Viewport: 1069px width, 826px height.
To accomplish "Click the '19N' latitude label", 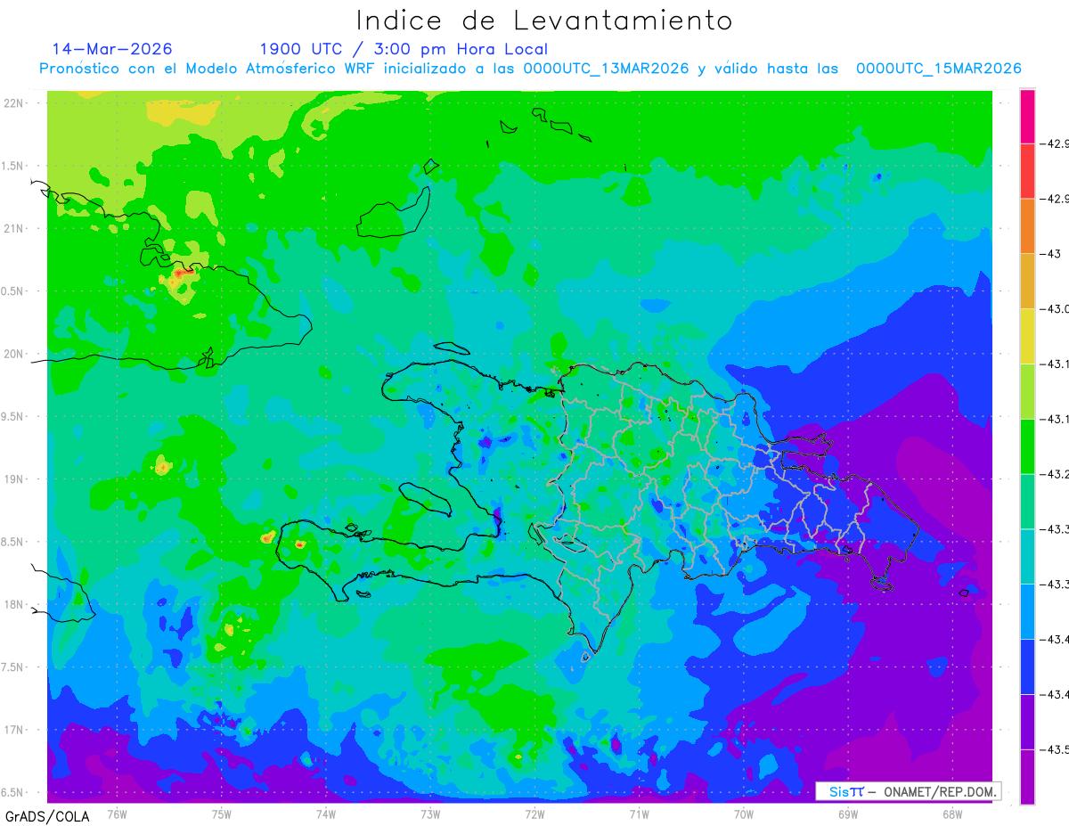I will pyautogui.click(x=13, y=479).
